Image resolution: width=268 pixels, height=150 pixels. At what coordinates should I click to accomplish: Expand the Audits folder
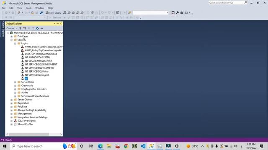pyautogui.click(x=15, y=92)
